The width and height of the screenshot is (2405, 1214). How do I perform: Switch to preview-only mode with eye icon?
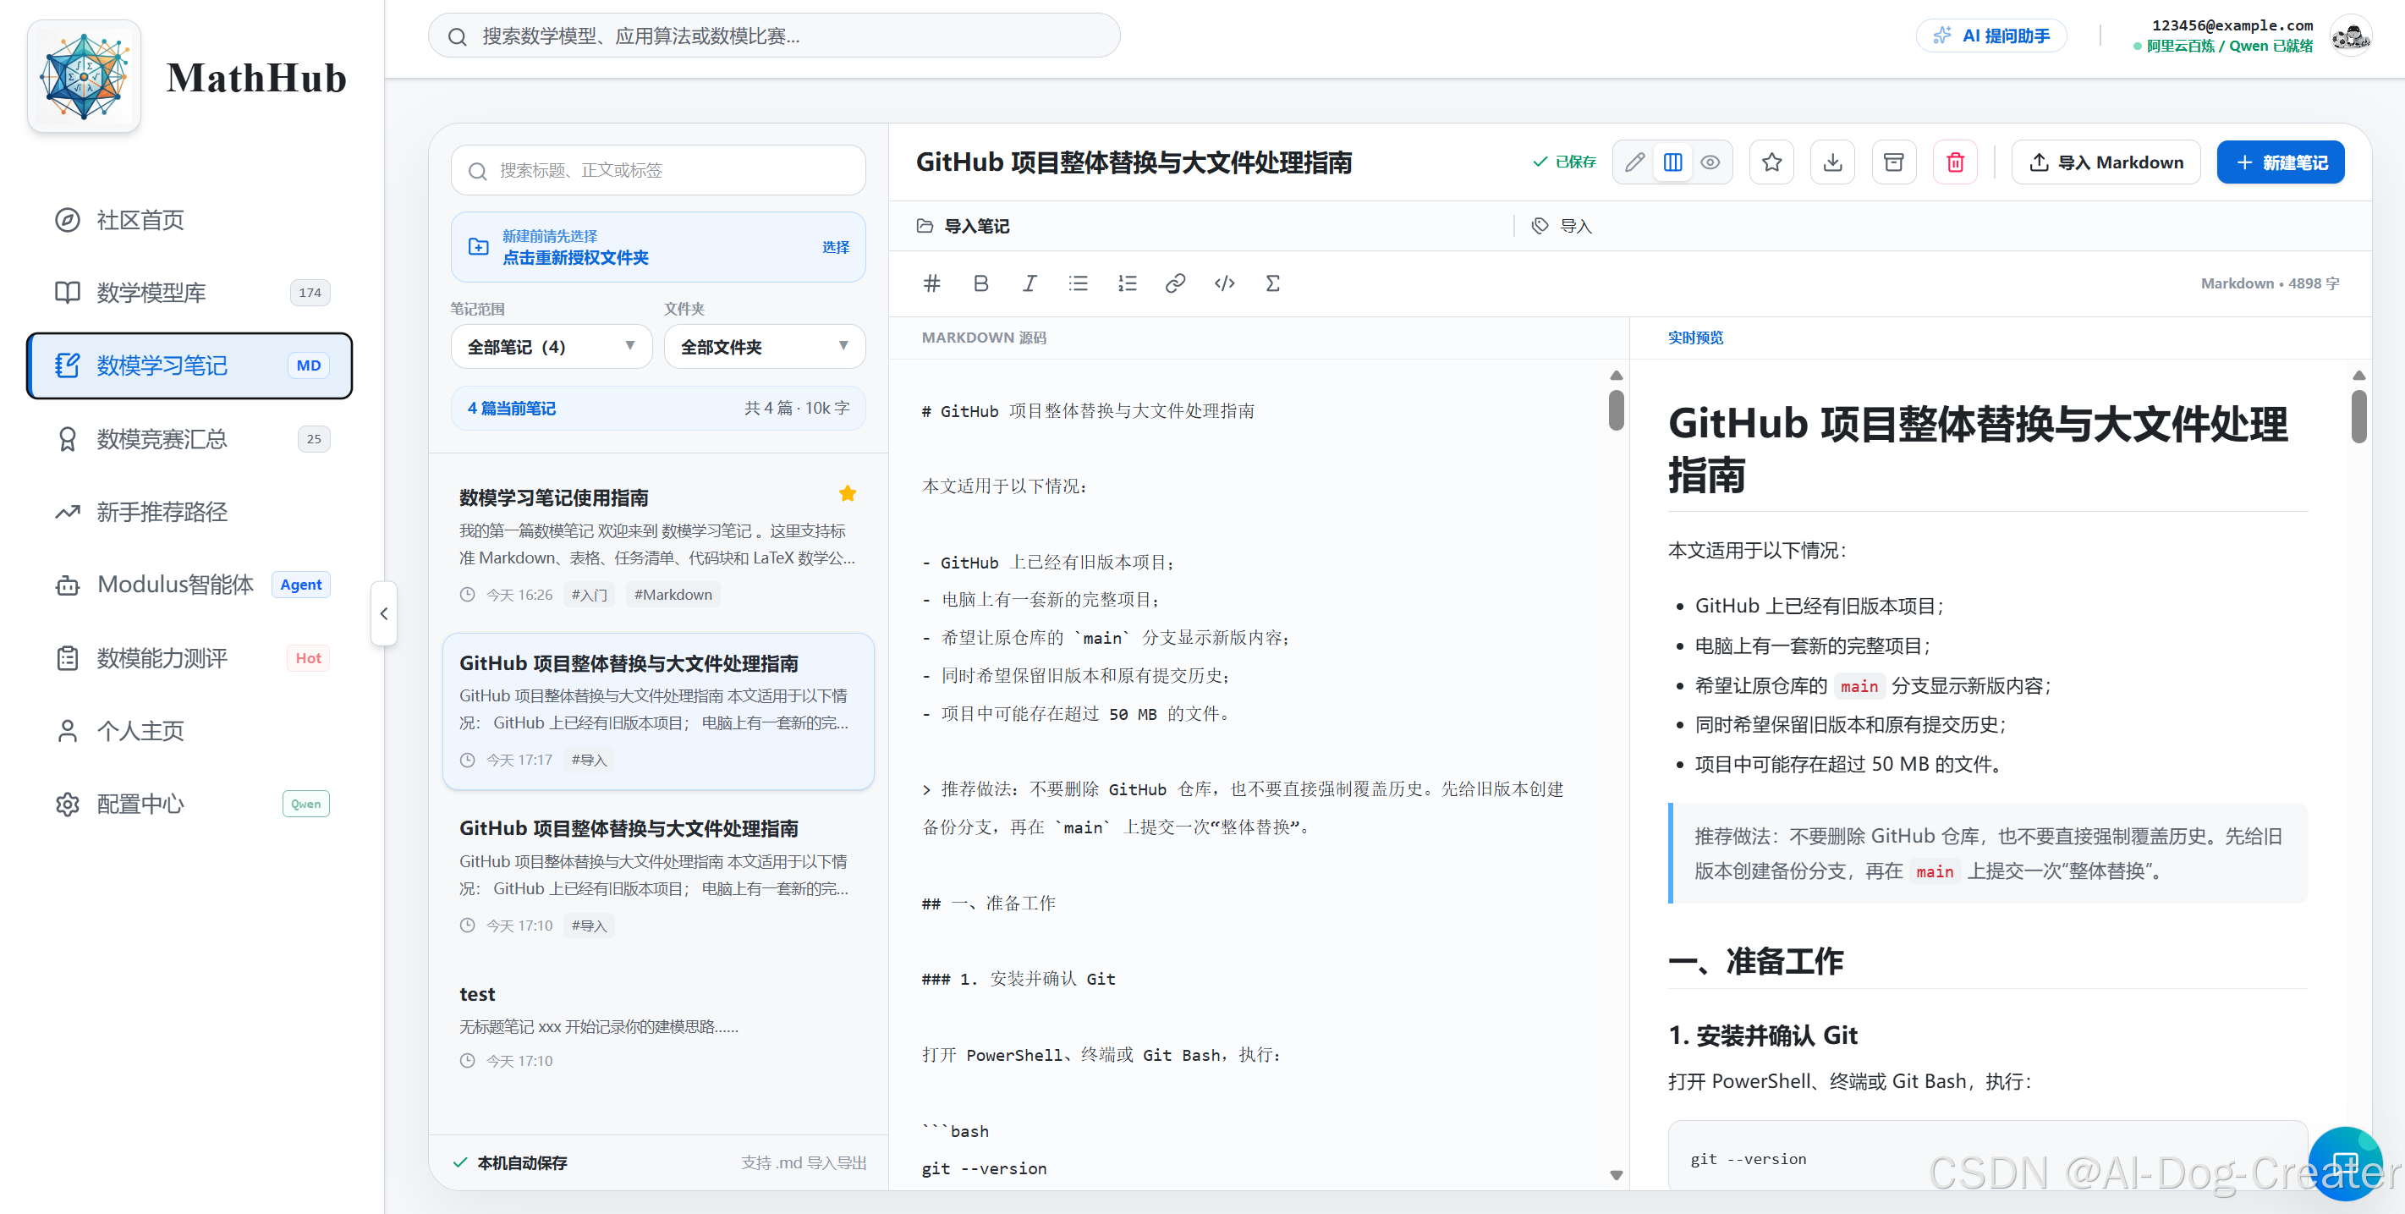[1710, 162]
